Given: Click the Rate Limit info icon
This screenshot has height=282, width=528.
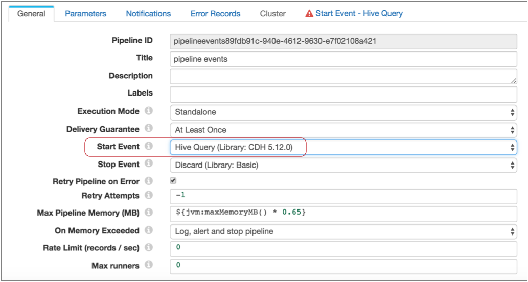Looking at the screenshot, I should point(149,248).
